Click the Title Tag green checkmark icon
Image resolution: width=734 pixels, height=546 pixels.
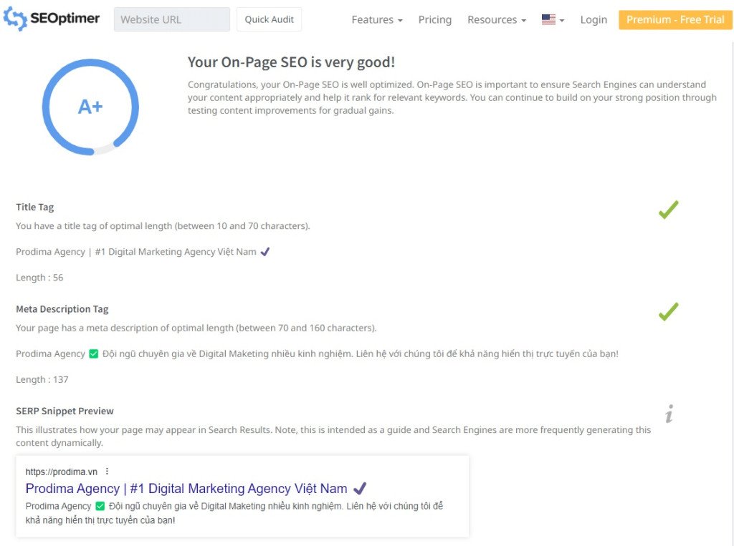(668, 210)
